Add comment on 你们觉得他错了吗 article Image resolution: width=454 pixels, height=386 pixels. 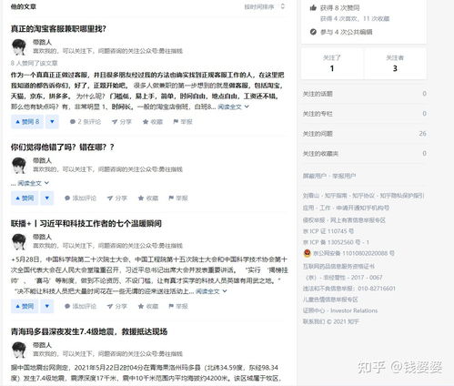pos(80,198)
